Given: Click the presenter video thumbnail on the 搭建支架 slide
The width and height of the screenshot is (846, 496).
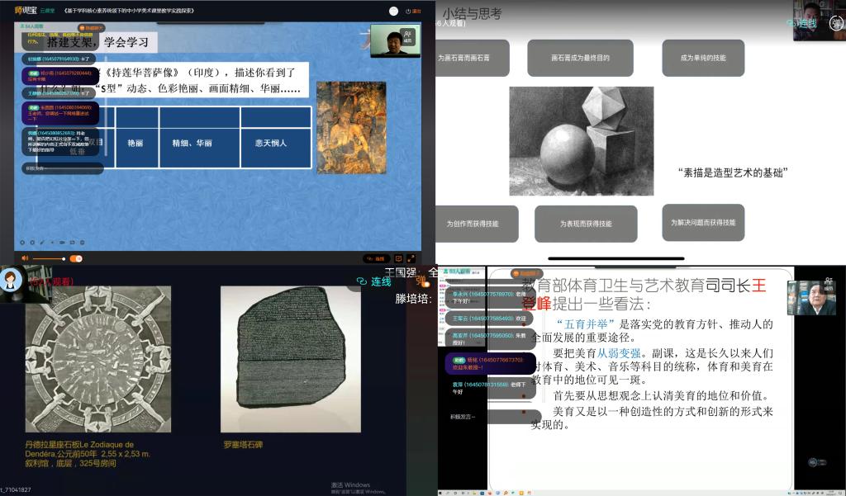Looking at the screenshot, I should 396,41.
